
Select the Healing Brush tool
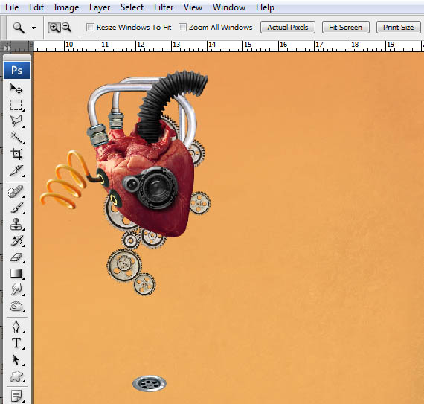tap(16, 191)
